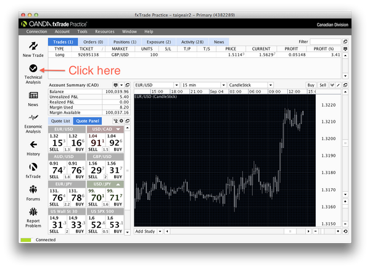Viewport: 370px width, 269px height.
Task: Select the Quote Panel view
Action: [x=88, y=122]
